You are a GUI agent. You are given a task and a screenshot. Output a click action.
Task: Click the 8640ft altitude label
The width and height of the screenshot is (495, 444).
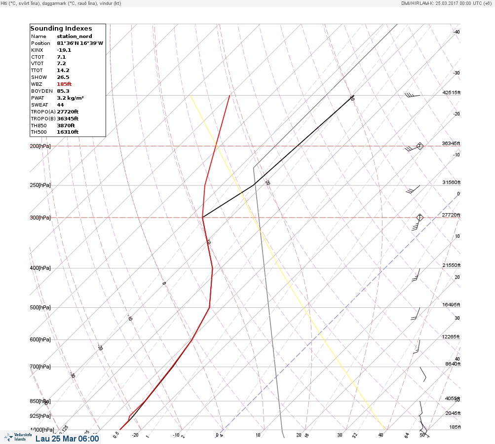pyautogui.click(x=453, y=364)
